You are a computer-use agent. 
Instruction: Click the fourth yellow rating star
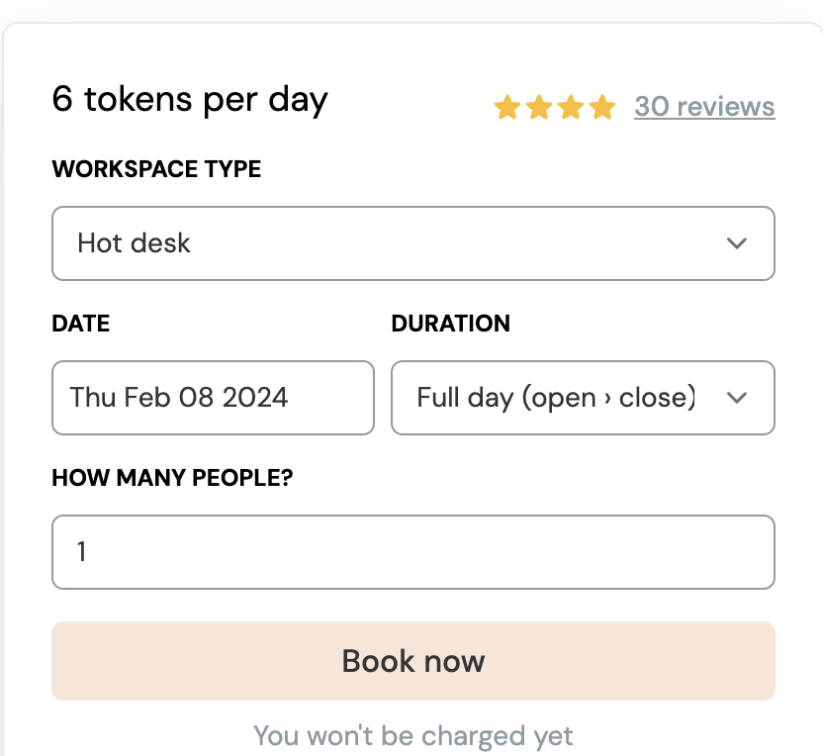(x=602, y=107)
